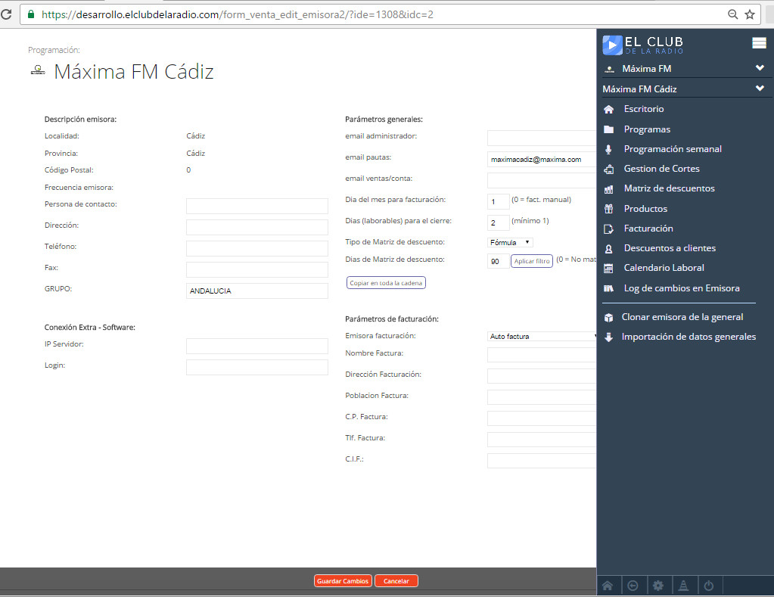Screen dimensions: 774x597
Task: Open the hamburger menu icon in sidebar
Action: 759,43
